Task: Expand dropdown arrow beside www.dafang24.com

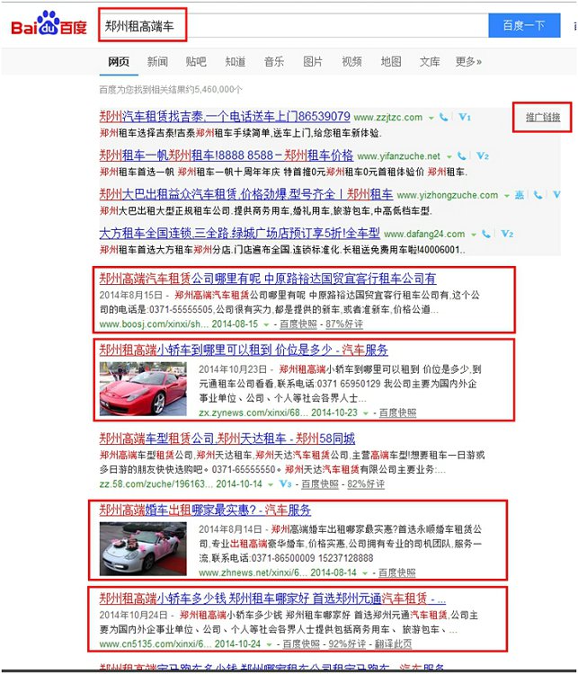Action: (x=474, y=235)
